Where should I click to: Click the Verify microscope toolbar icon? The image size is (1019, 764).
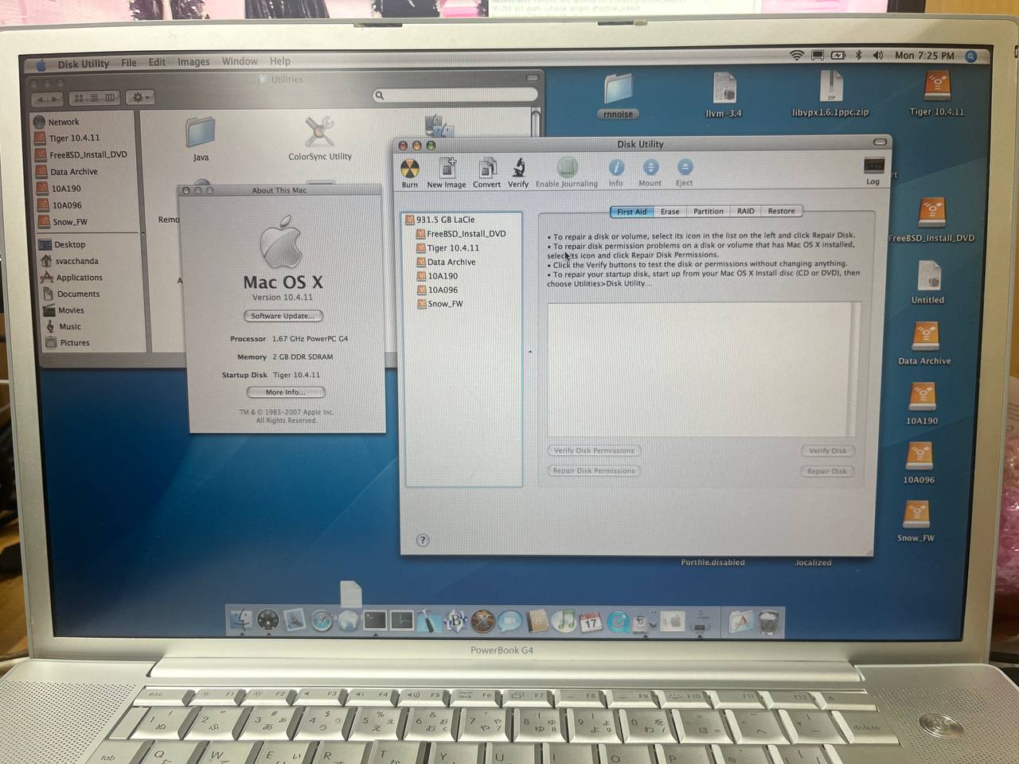518,168
